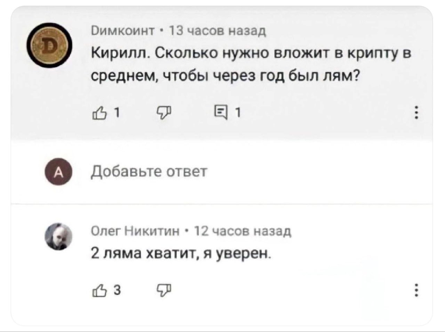This screenshot has height=332, width=445.
Task: Thumbs-up Олег Никитин's reply
Action: click(x=99, y=290)
